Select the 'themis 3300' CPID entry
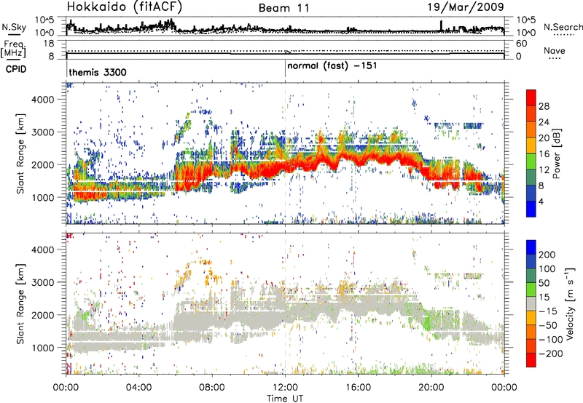 tap(98, 72)
